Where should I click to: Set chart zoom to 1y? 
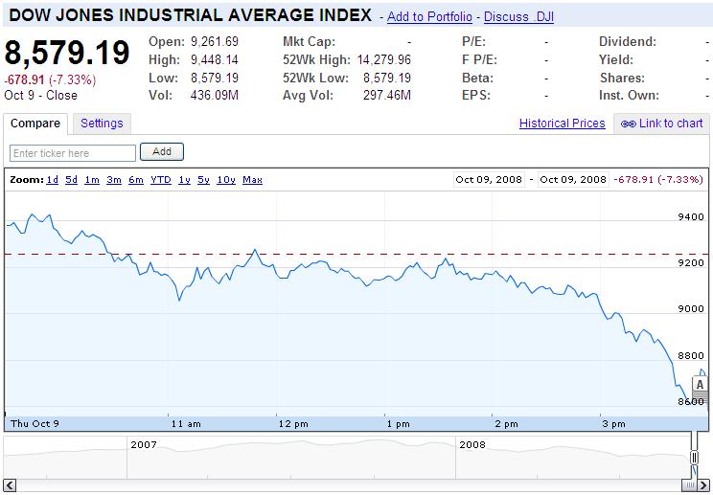(x=184, y=180)
